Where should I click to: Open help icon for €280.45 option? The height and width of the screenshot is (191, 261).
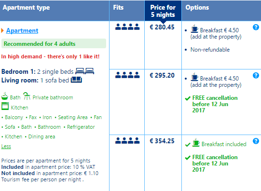(x=256, y=27)
